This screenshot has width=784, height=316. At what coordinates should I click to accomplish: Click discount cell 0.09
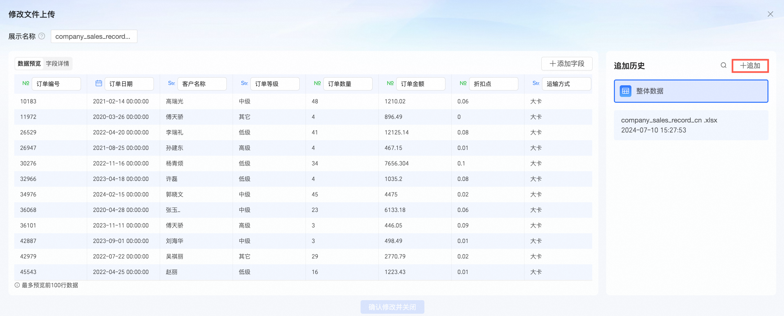[x=463, y=226]
